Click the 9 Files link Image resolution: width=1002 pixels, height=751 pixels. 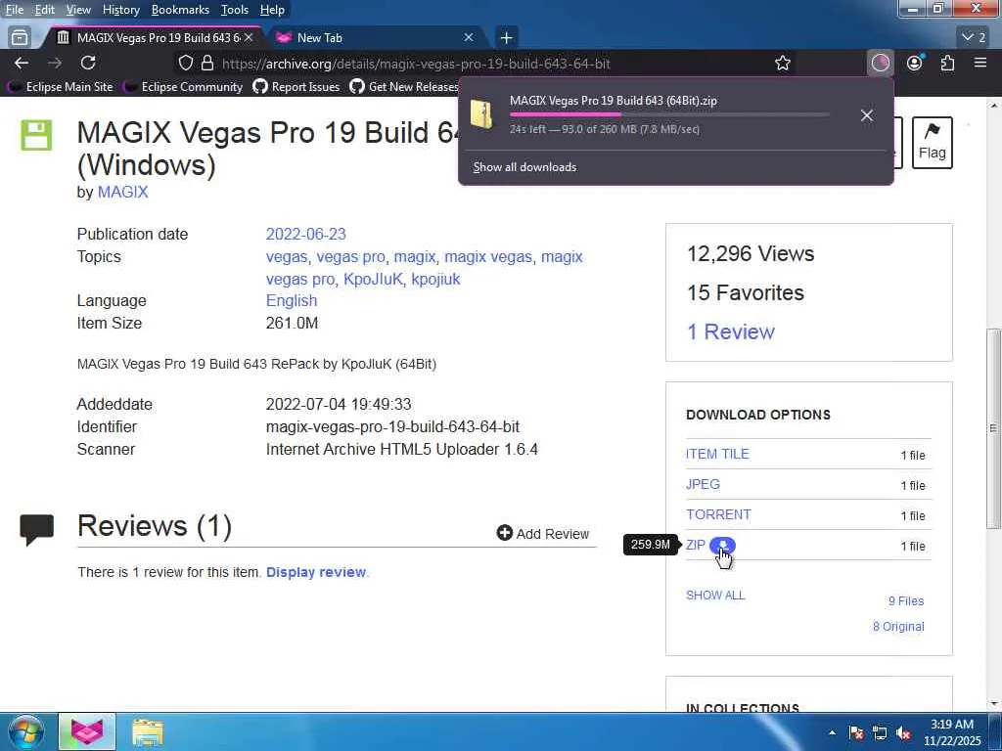coord(905,601)
